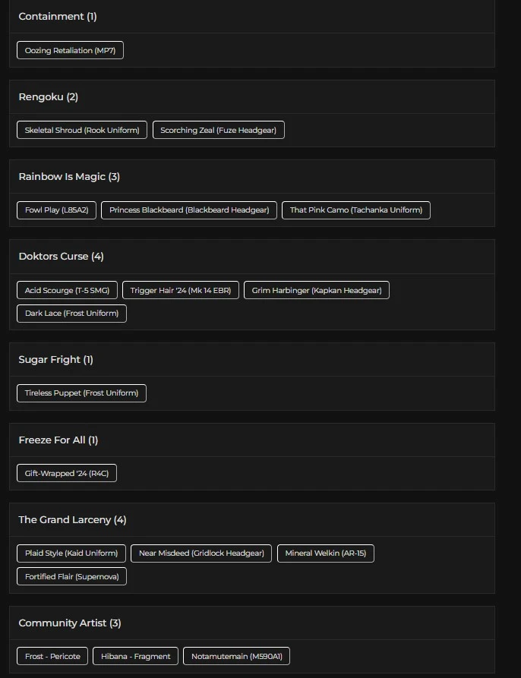Select Fortified Flair (Supernova) tag
The height and width of the screenshot is (678, 521).
tap(71, 576)
